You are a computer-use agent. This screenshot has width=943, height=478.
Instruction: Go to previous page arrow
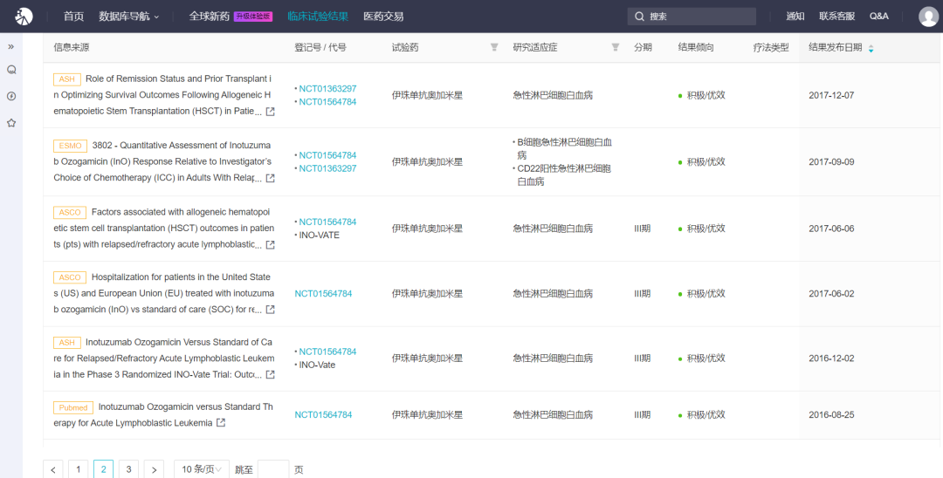point(53,469)
